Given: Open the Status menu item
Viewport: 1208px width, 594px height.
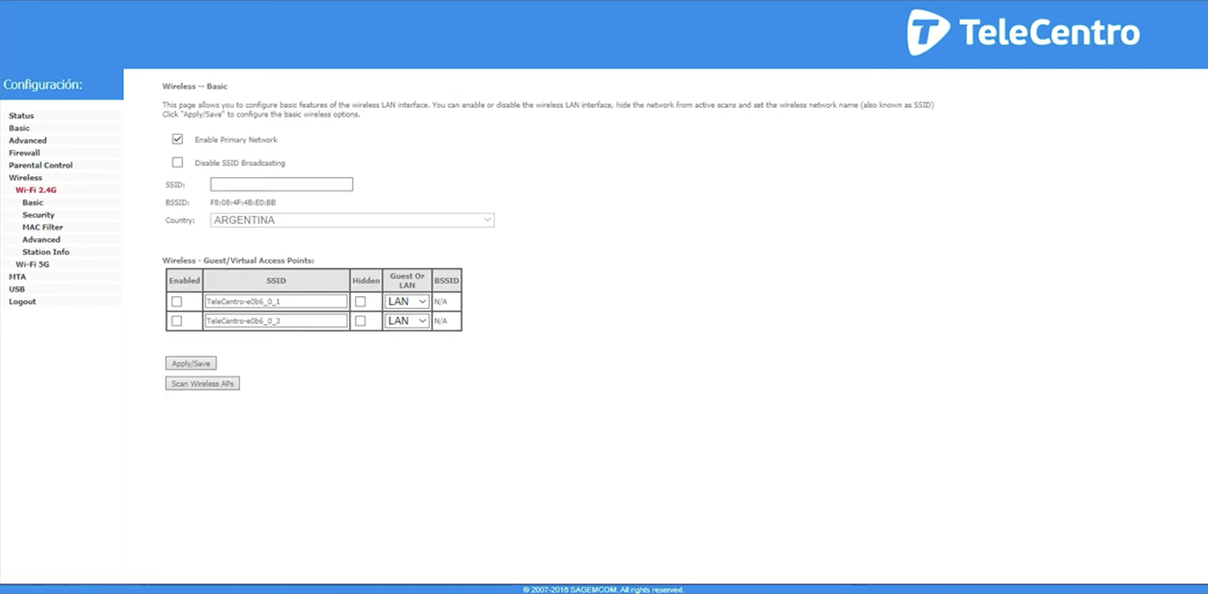Looking at the screenshot, I should click(x=22, y=116).
